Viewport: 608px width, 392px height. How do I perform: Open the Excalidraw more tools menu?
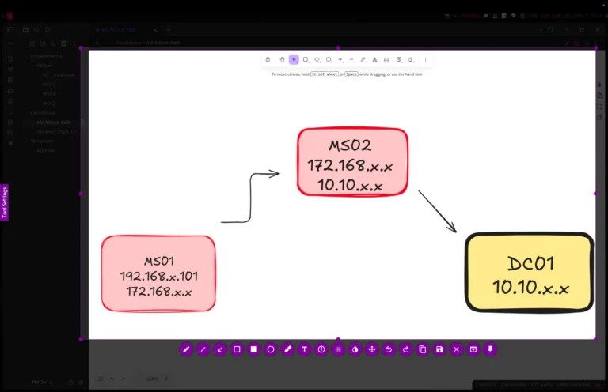pyautogui.click(x=426, y=59)
